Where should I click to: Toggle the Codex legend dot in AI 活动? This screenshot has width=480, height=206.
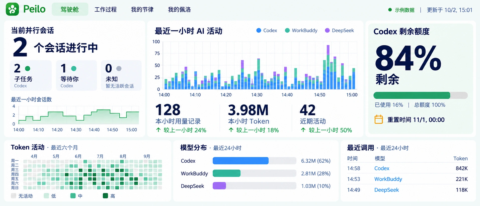click(x=259, y=30)
